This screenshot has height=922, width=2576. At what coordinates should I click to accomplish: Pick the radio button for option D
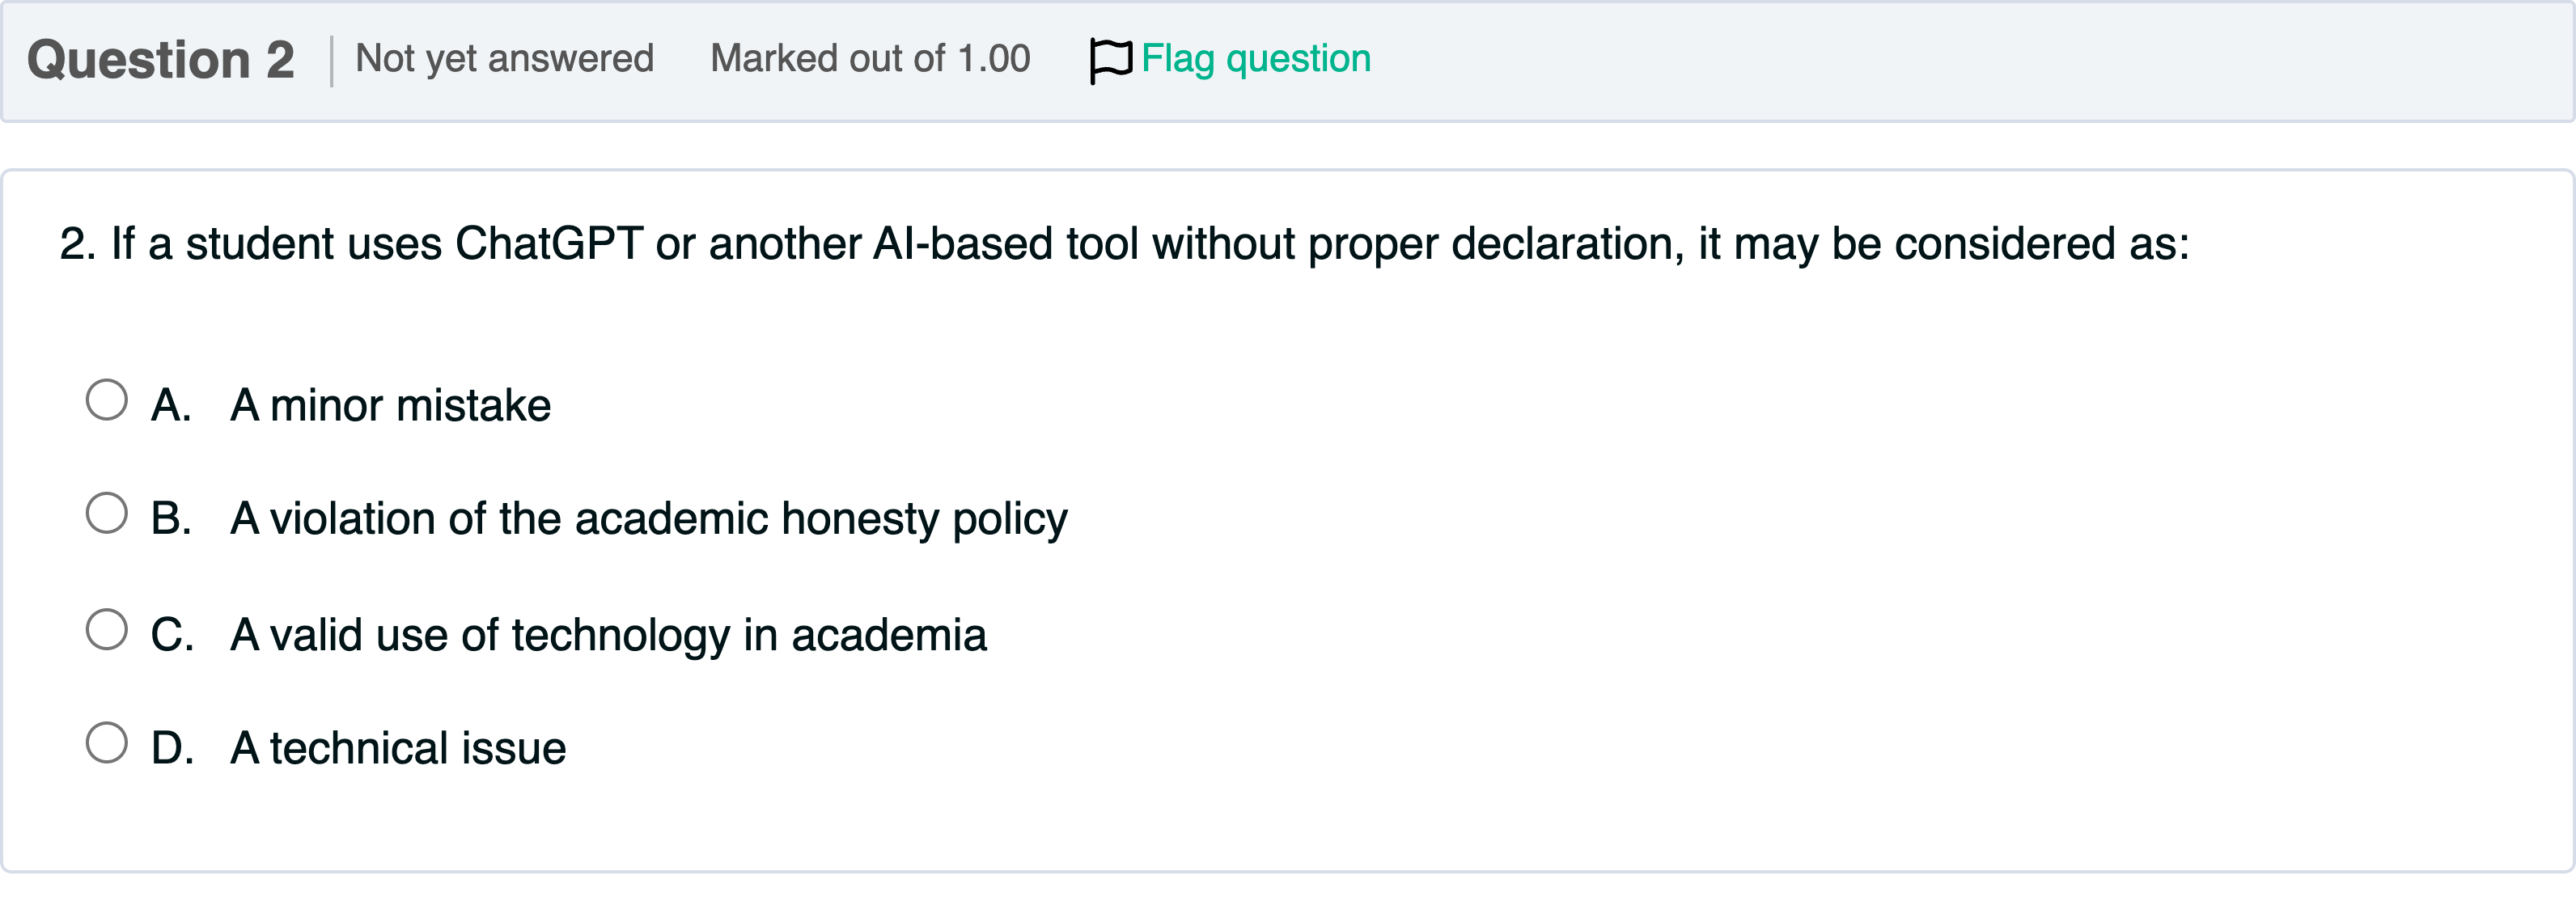point(107,743)
